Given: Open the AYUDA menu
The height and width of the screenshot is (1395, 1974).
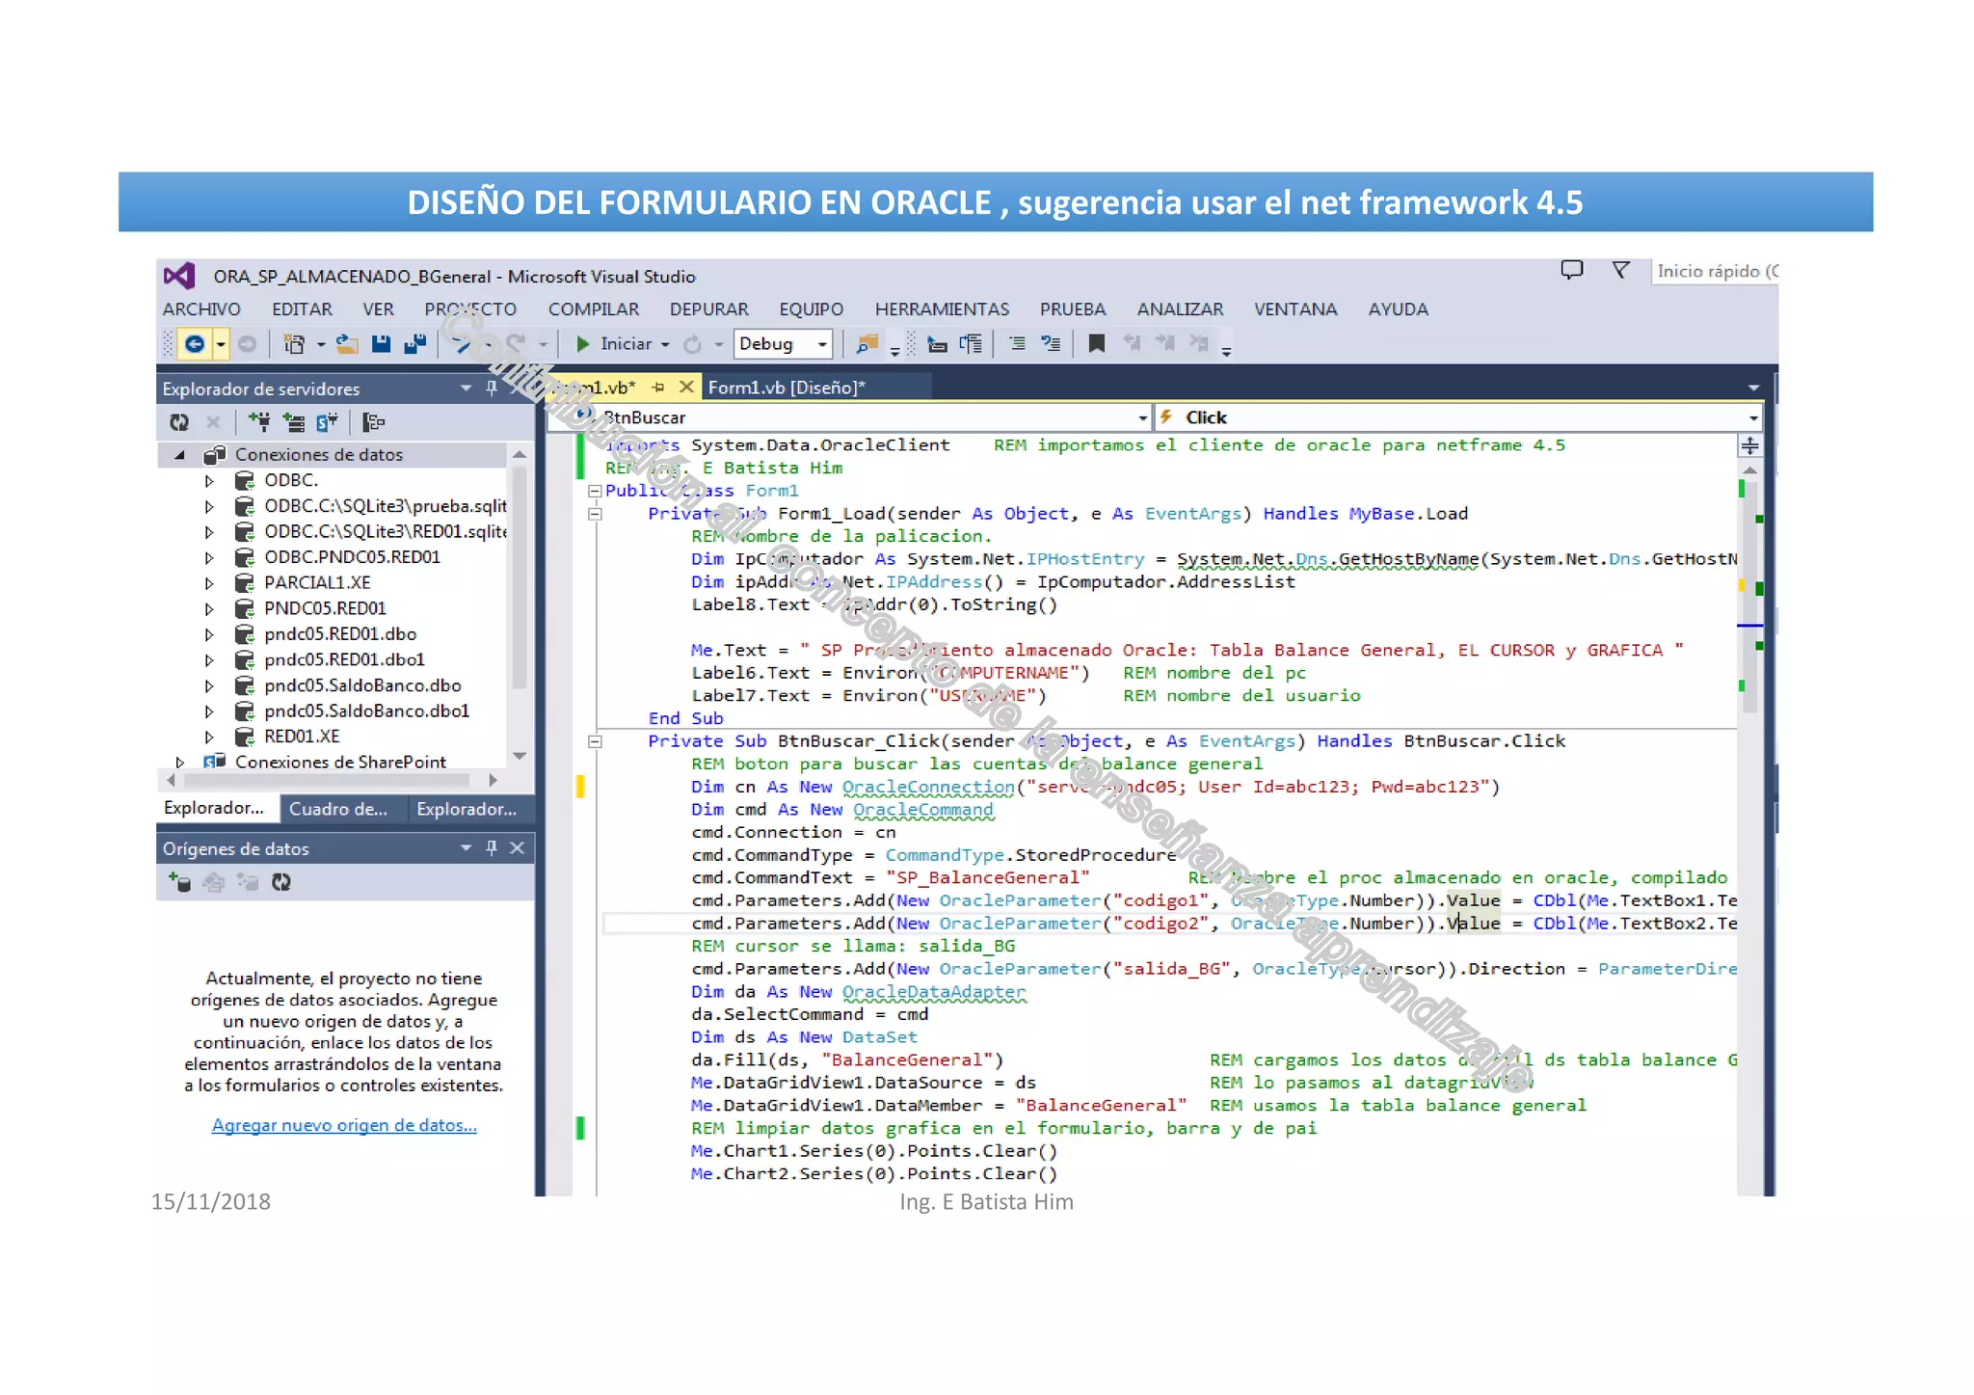Looking at the screenshot, I should tap(1399, 309).
